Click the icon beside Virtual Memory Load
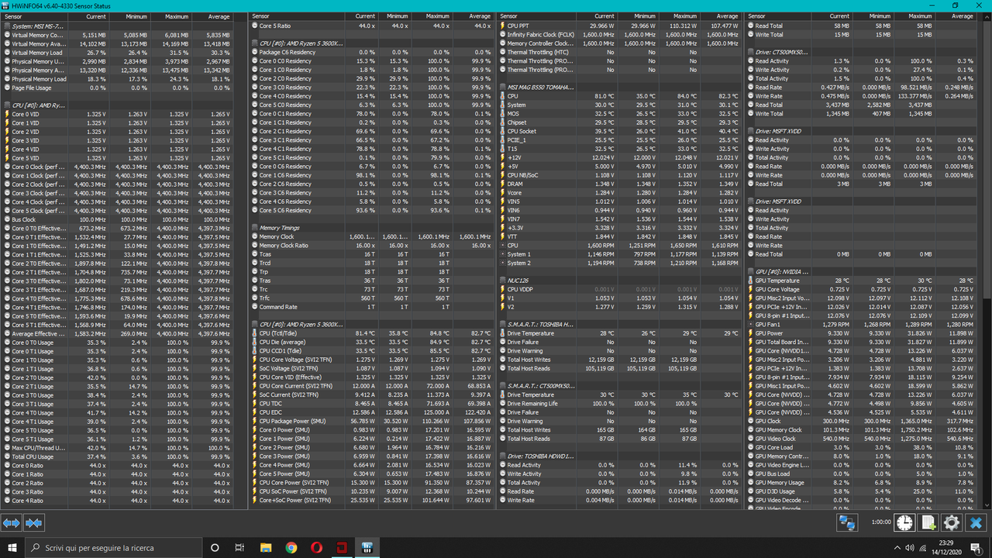The image size is (992, 558). pyautogui.click(x=7, y=53)
